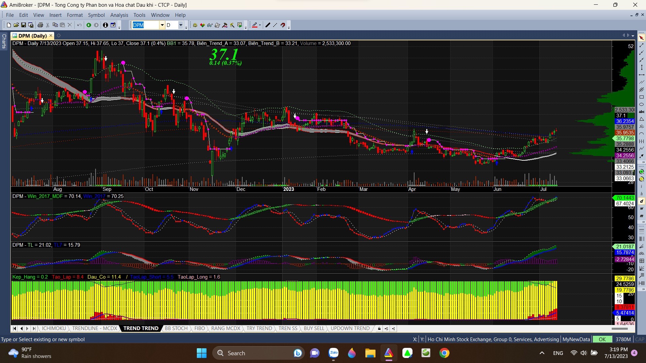
Task: Select the ellipse drawing tool
Action: [642, 104]
